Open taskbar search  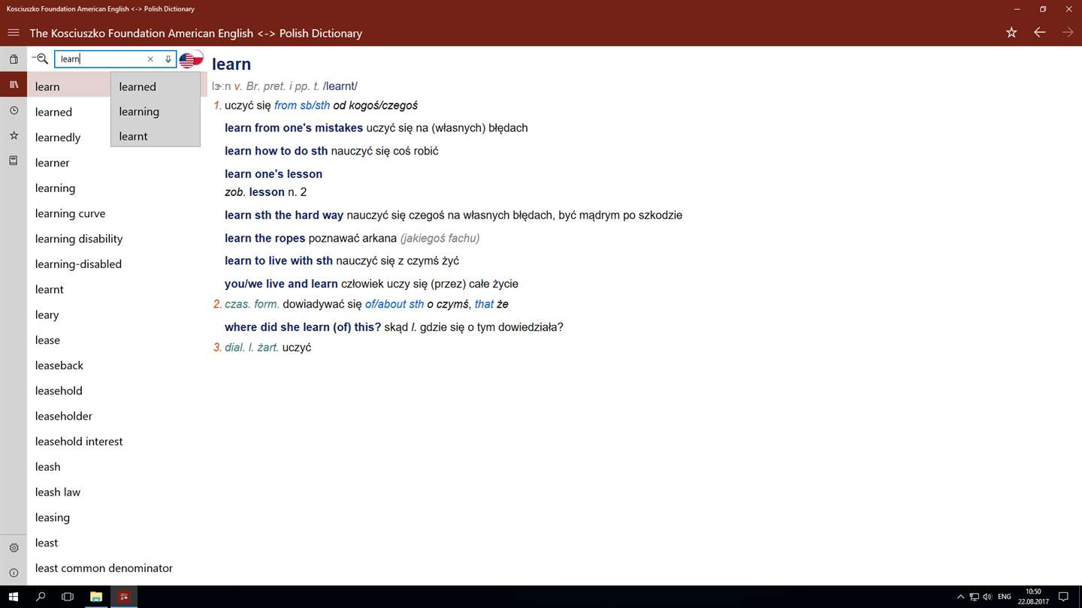41,597
